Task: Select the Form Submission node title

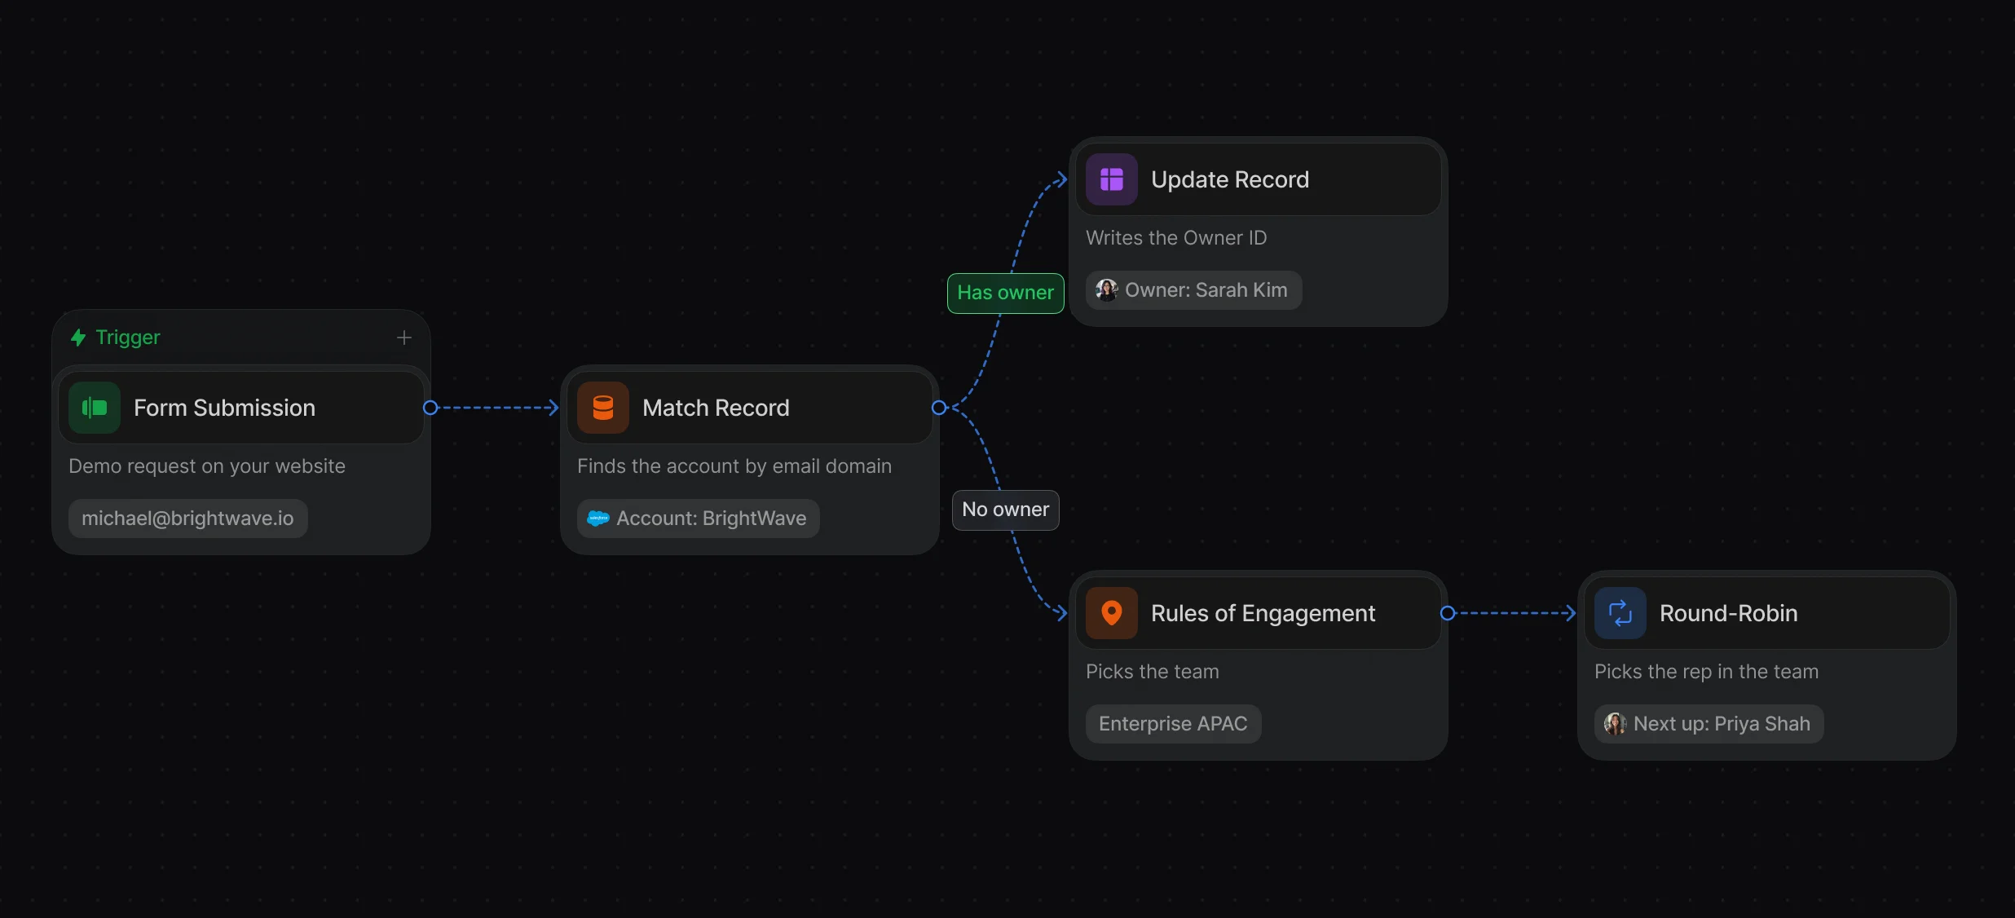Action: [224, 408]
